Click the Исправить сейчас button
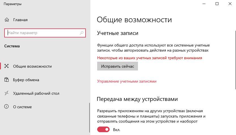This screenshot has height=135, width=236. (118, 66)
